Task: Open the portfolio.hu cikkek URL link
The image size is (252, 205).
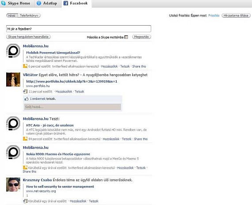Action: (72, 81)
